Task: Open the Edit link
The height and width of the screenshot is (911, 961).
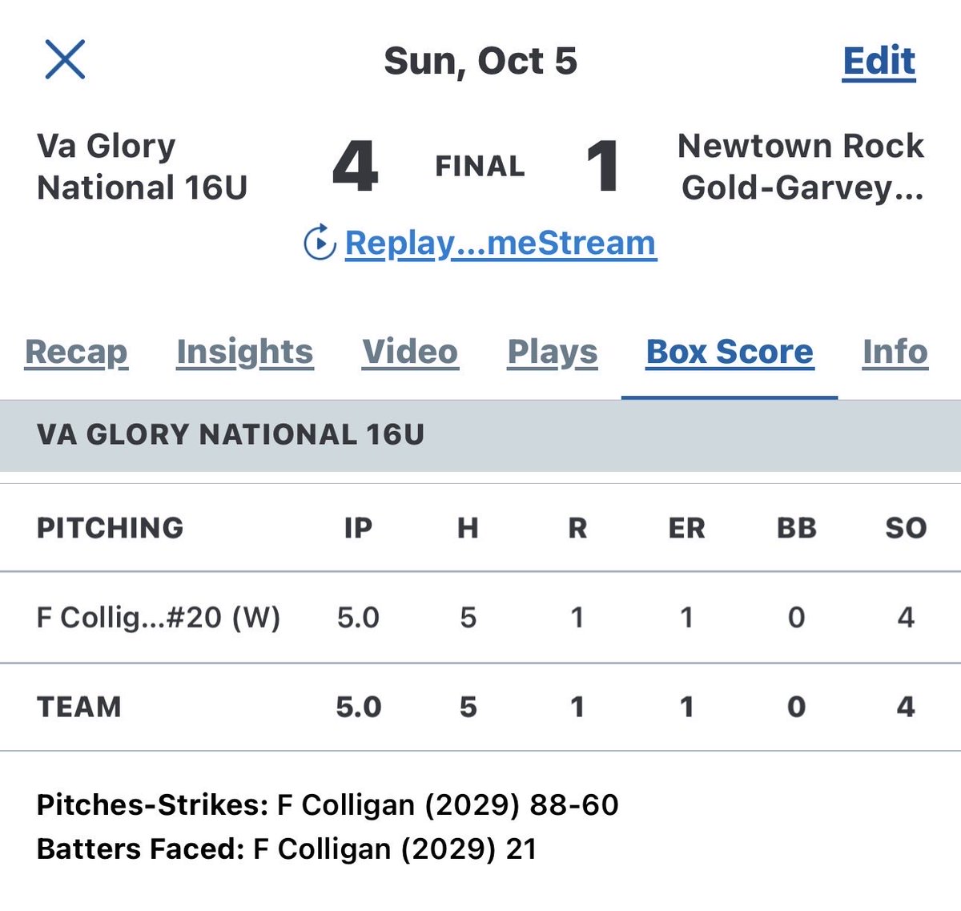Action: (x=879, y=61)
